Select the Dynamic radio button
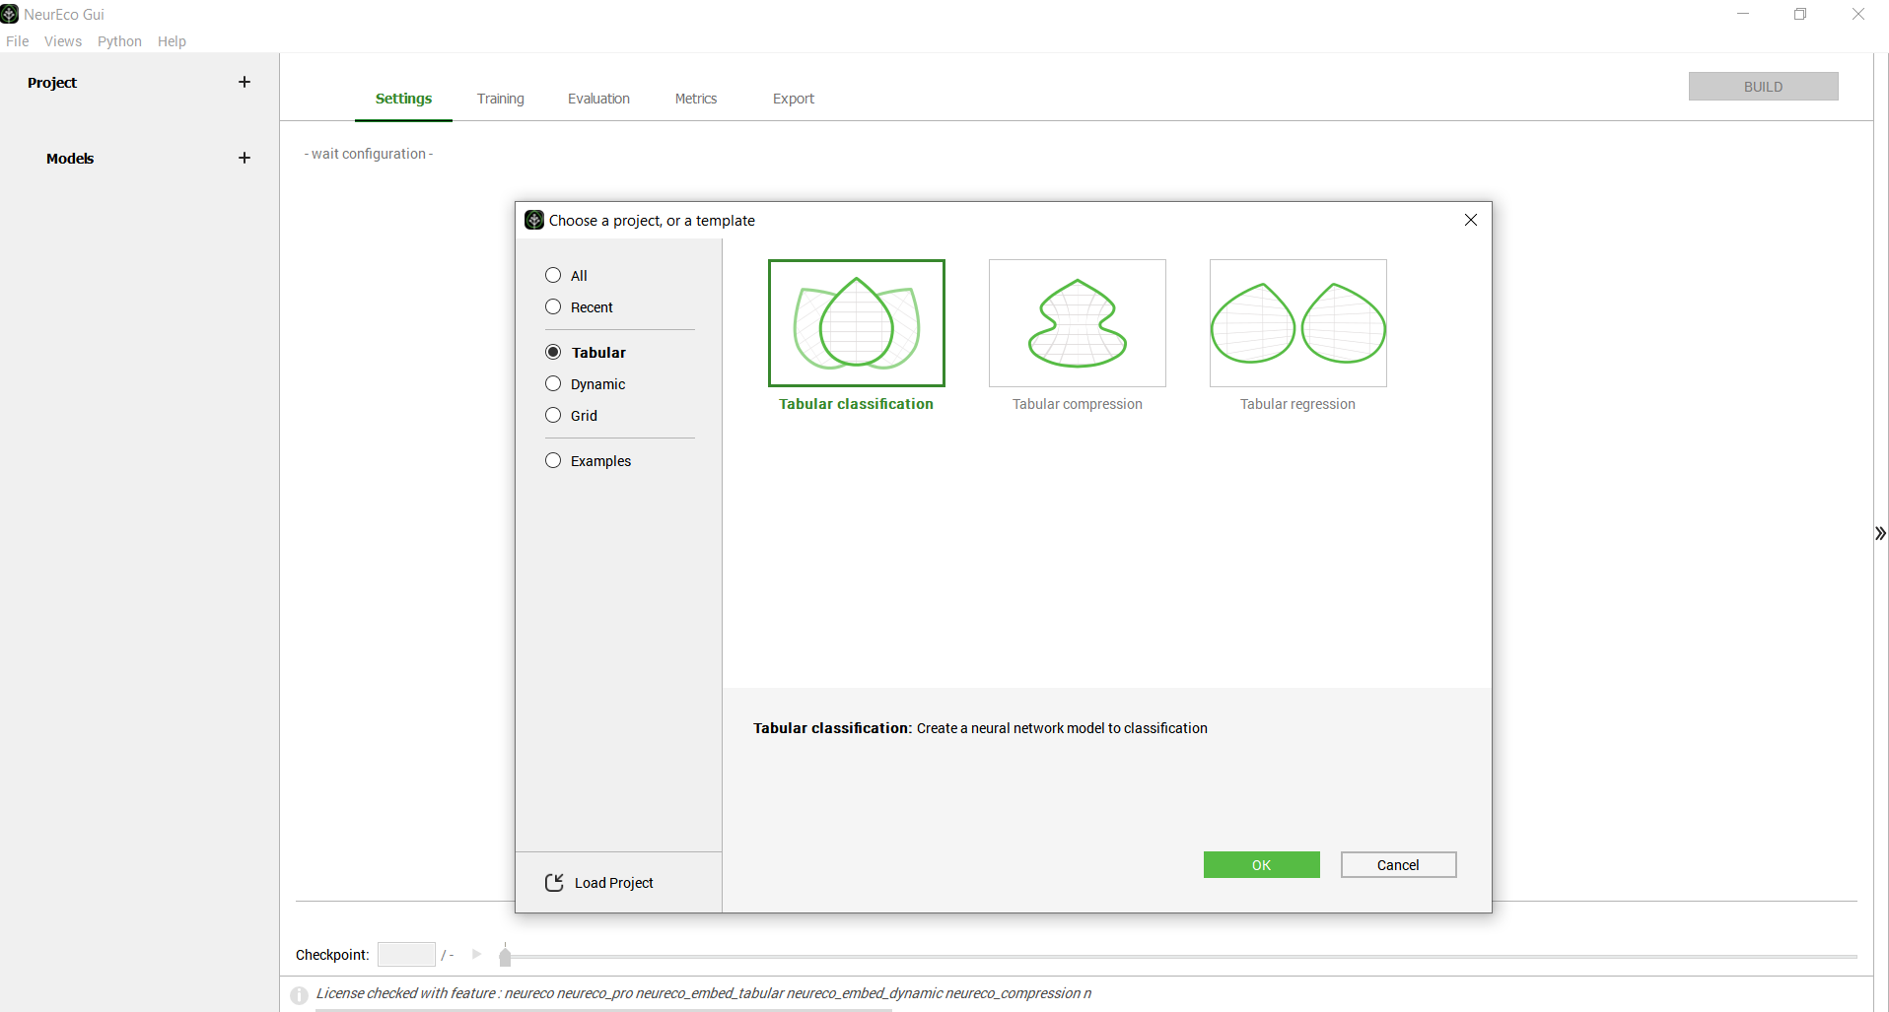This screenshot has height=1012, width=1889. click(553, 383)
